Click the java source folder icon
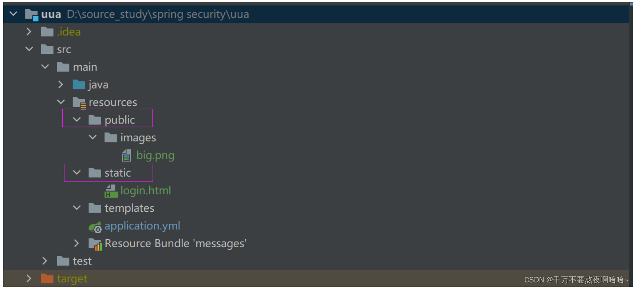Screen dimensions: 635x288 (x=79, y=84)
